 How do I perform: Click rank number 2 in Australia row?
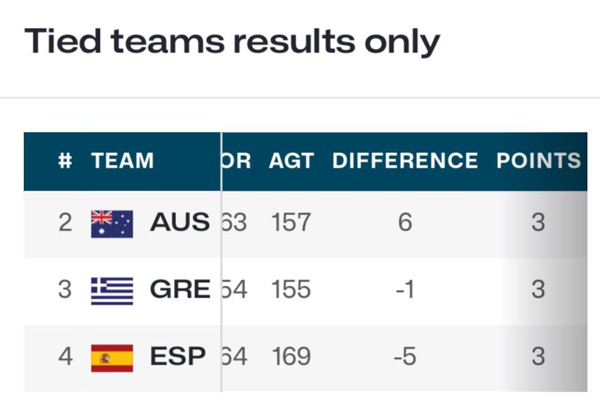click(x=65, y=222)
